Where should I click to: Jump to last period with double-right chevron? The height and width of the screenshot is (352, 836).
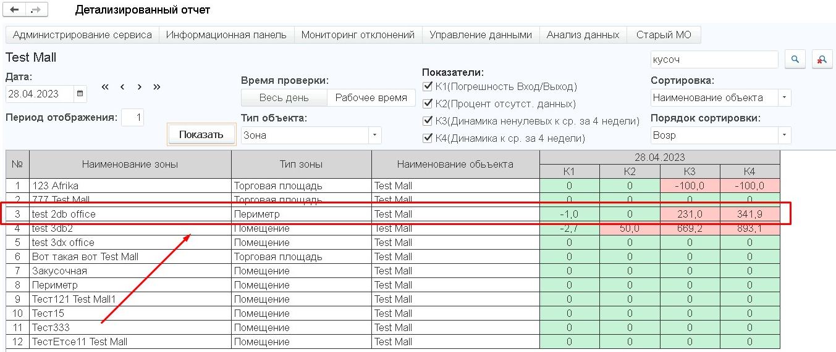point(157,87)
